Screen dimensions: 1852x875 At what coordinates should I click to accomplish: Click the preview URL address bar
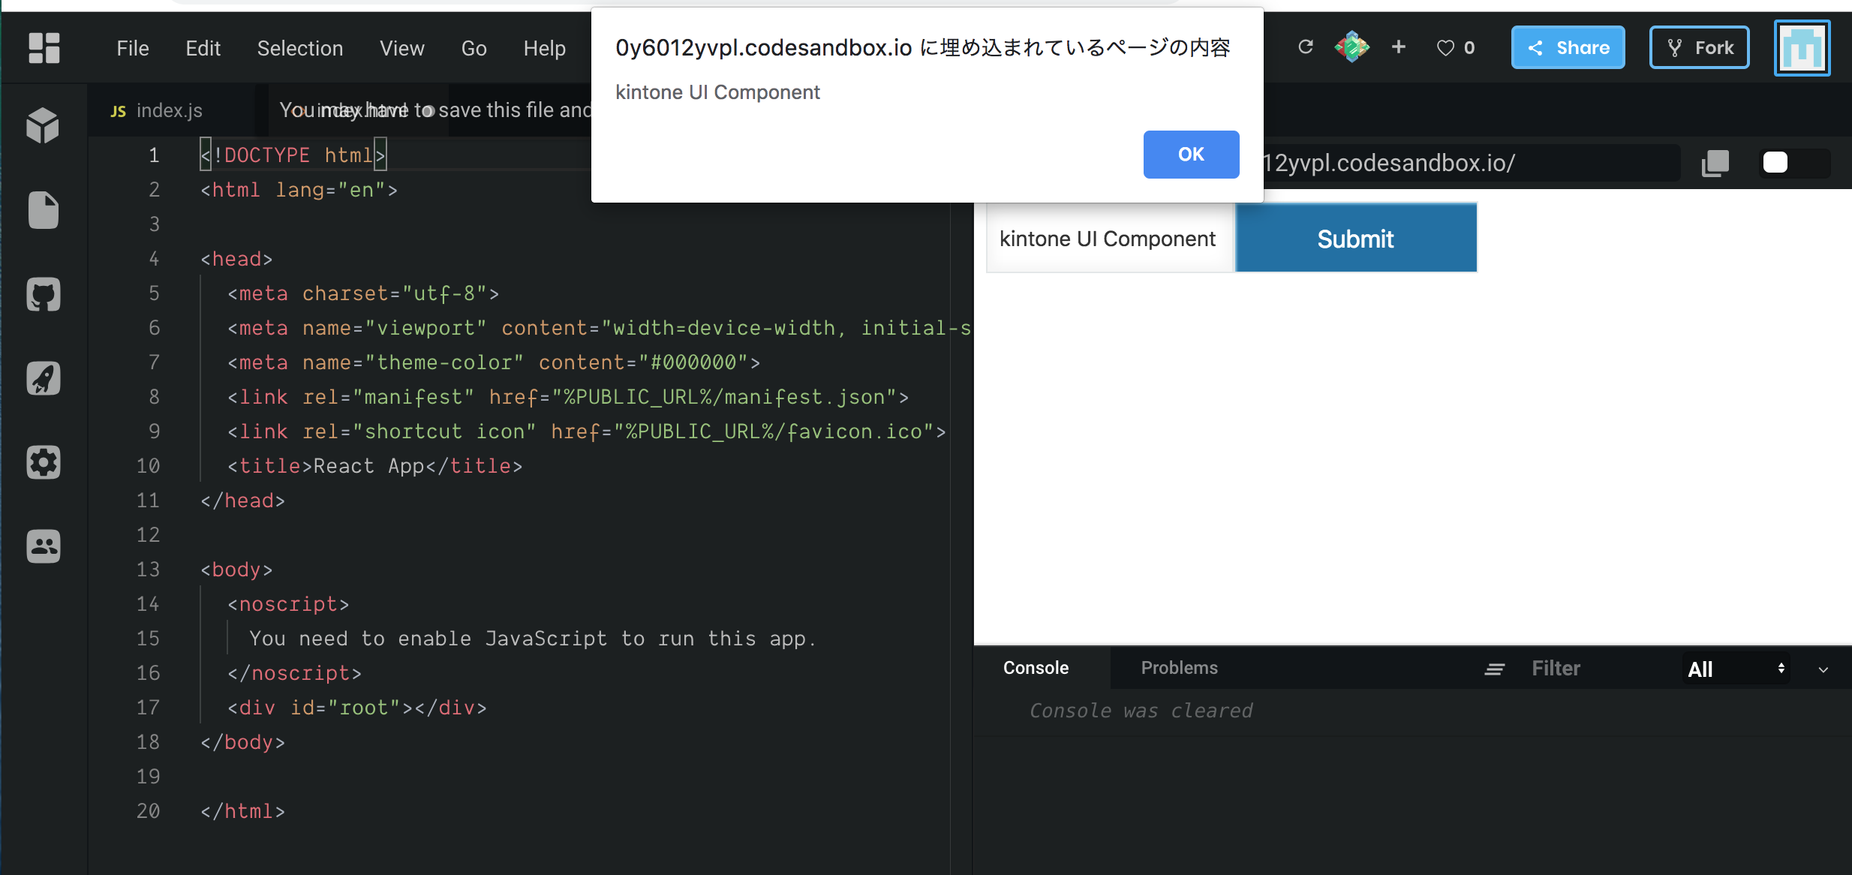coord(1470,163)
